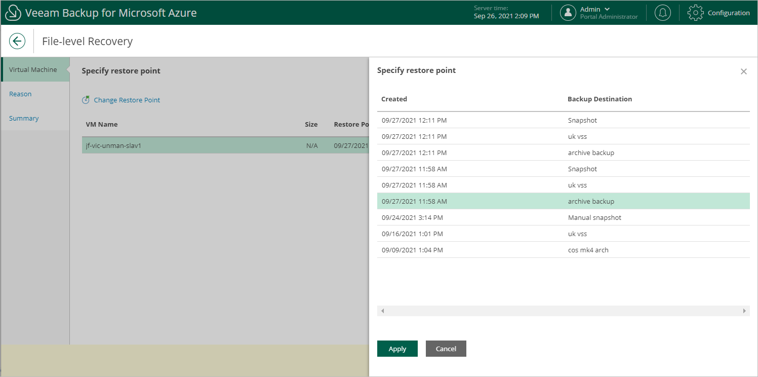This screenshot has width=758, height=377.
Task: Click the horizontal scrollbar left arrow
Action: tap(382, 311)
